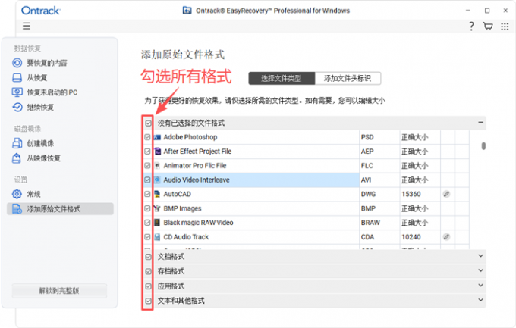Select the CD Audio Track size value 10240
Viewport: 516px width, 328px height.
pyautogui.click(x=411, y=237)
